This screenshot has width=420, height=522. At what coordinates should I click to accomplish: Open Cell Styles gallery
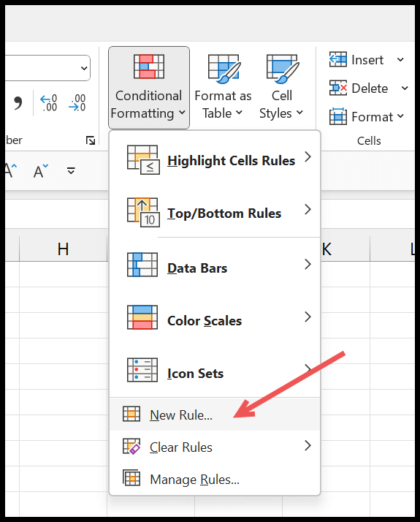281,88
